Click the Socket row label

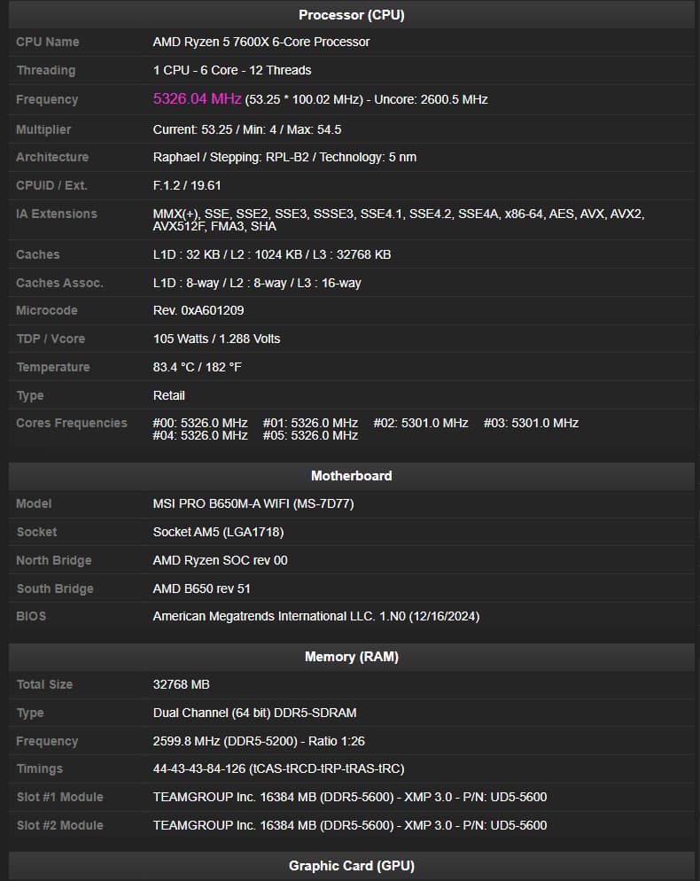point(36,532)
